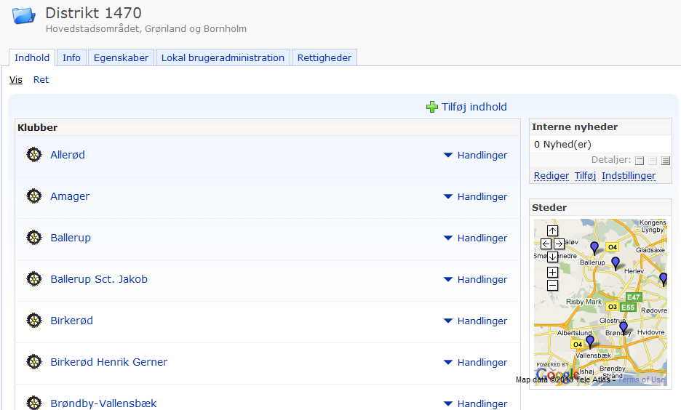Open the Birkerød club link
The height and width of the screenshot is (410, 681).
(x=71, y=321)
